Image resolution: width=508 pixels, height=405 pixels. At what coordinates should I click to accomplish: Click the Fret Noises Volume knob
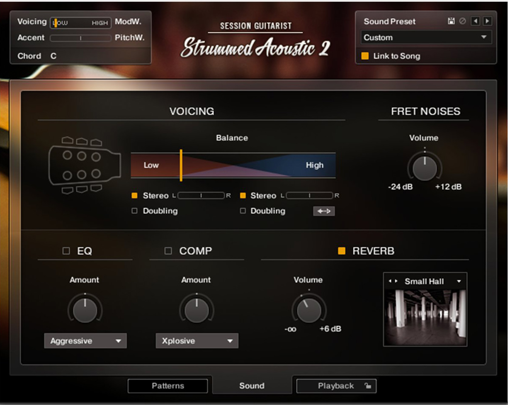point(425,168)
